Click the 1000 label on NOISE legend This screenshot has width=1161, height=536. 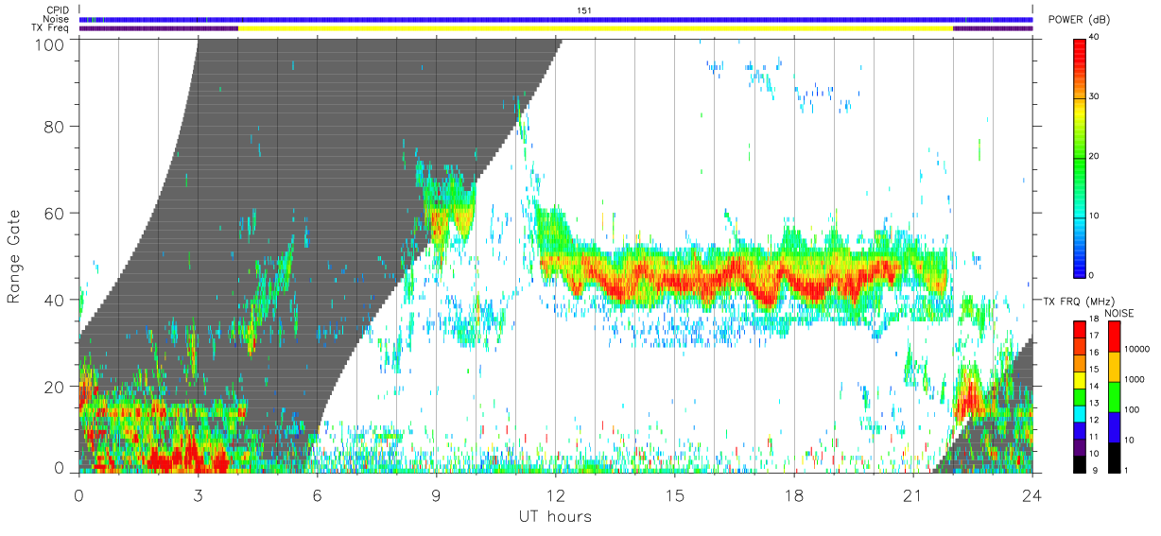(1135, 380)
